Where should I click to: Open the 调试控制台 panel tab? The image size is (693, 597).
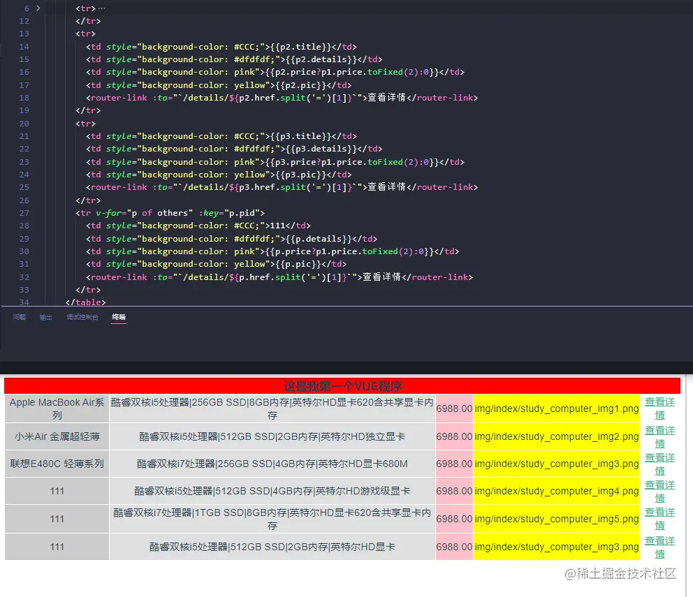click(x=82, y=317)
